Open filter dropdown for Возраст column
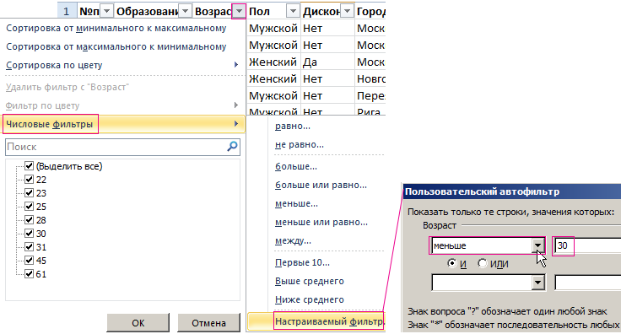 coord(239,12)
